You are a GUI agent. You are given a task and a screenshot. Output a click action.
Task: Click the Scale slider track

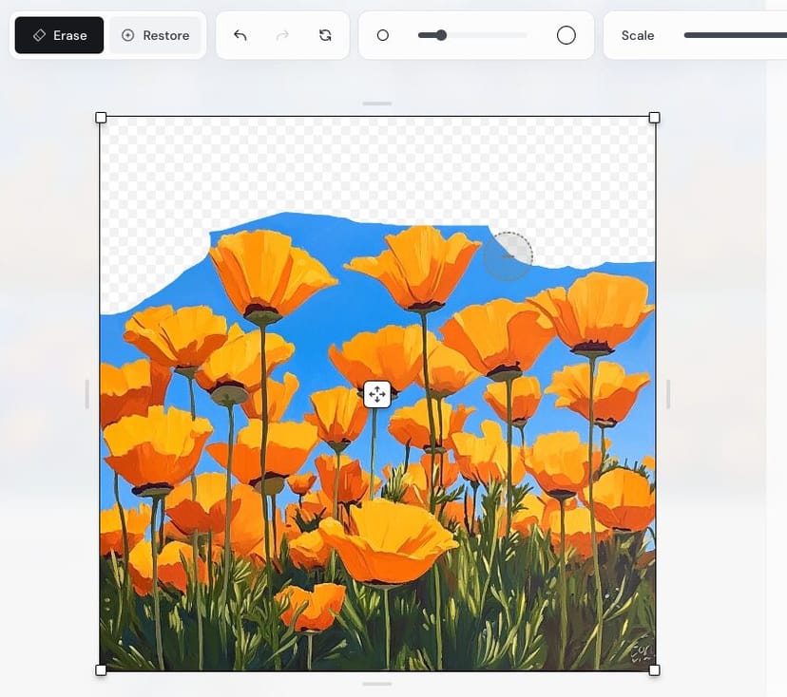tap(734, 35)
